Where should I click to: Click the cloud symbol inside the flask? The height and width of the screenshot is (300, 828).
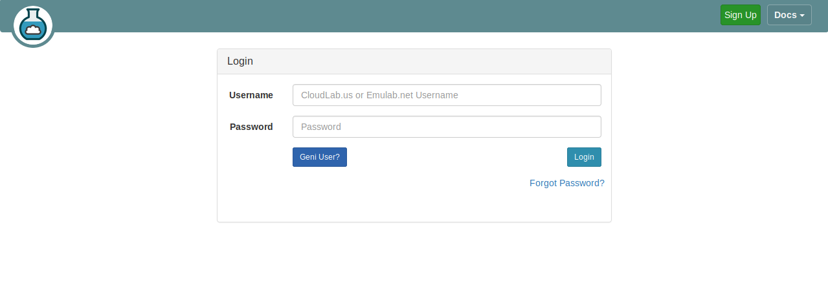[32, 29]
